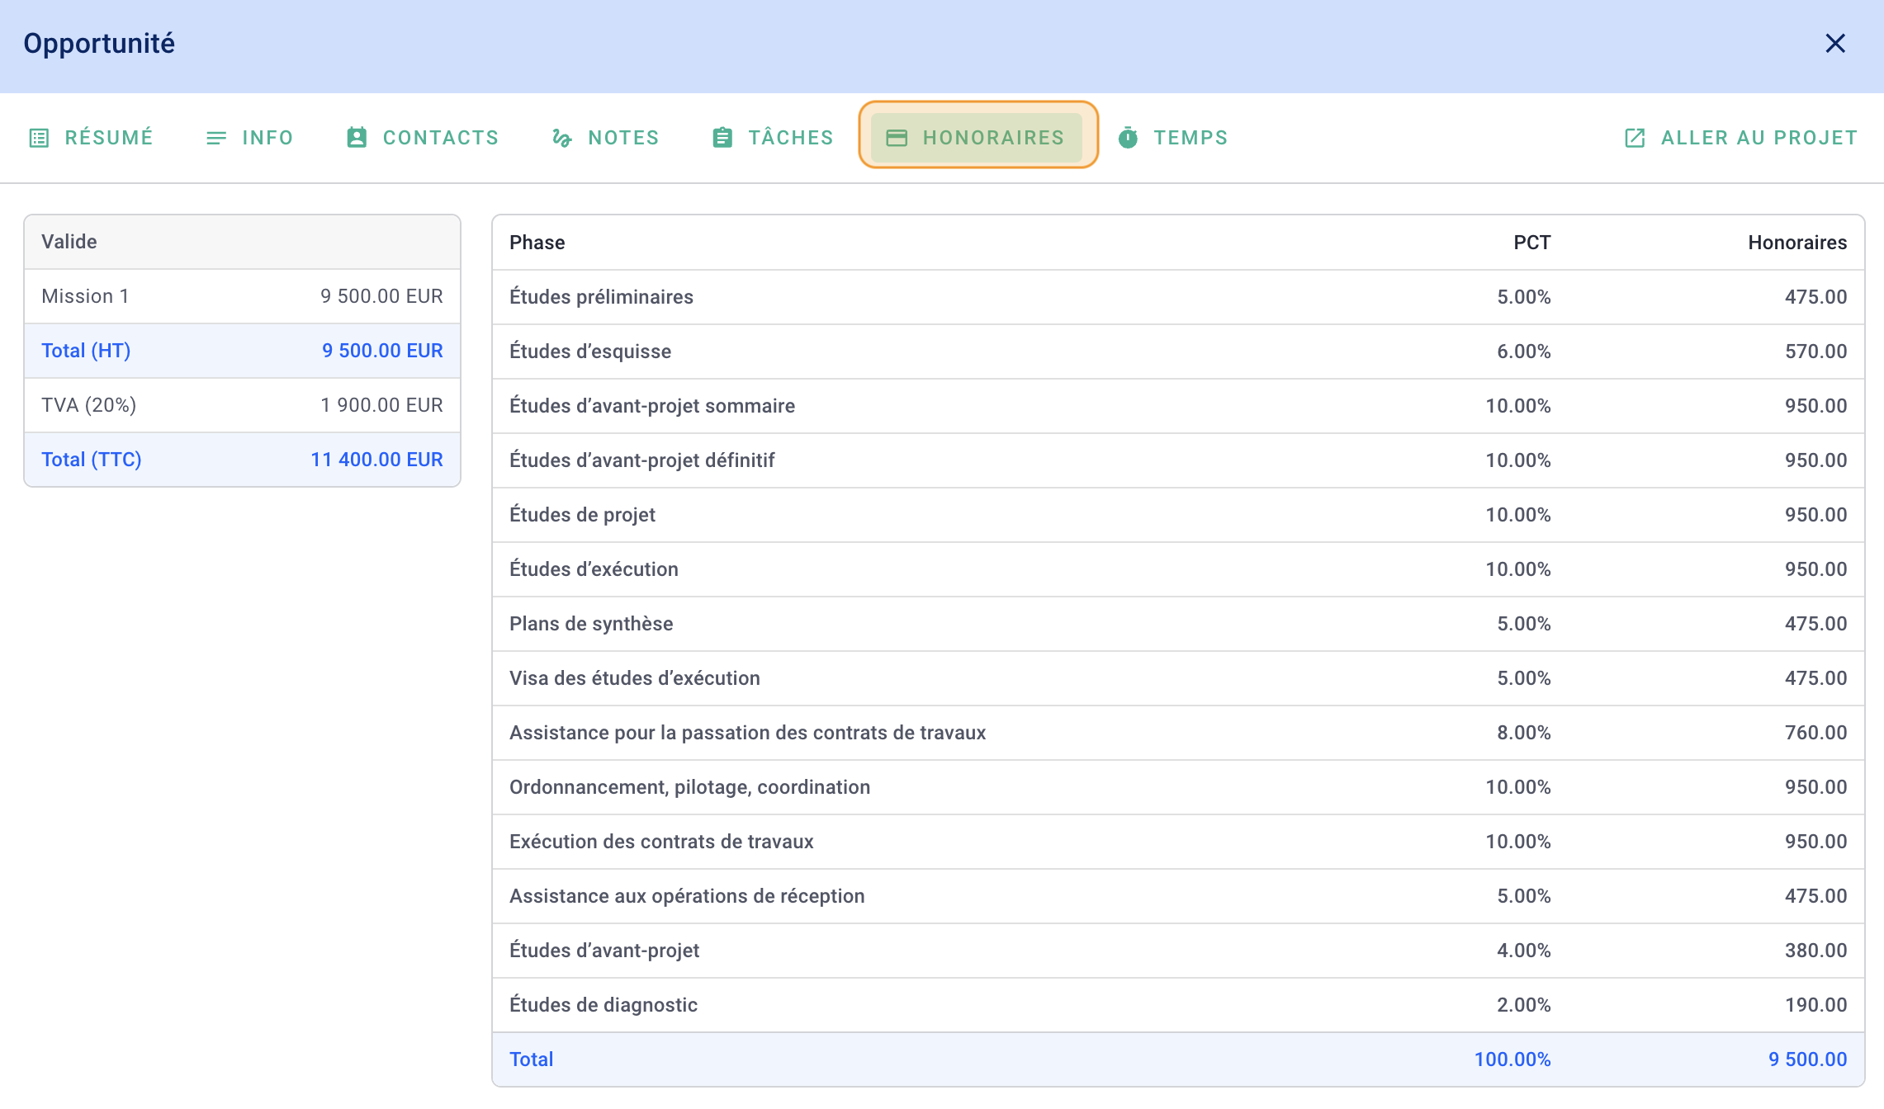This screenshot has width=1884, height=1109.
Task: Click the PCT column header
Action: click(x=1531, y=242)
